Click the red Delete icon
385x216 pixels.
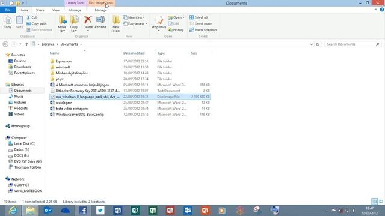coord(88,20)
